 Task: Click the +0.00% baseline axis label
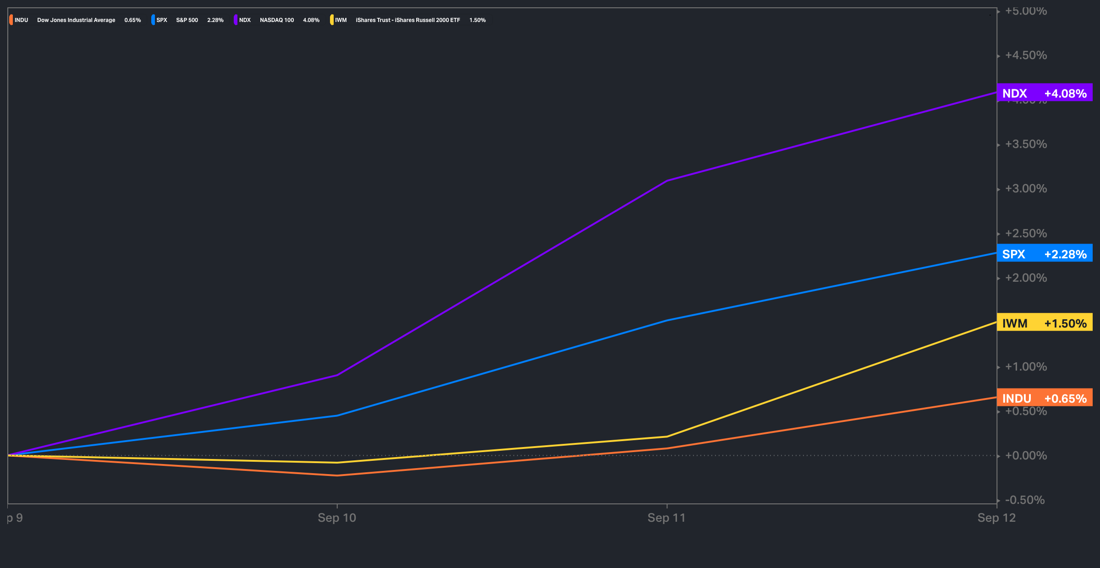(x=1026, y=456)
